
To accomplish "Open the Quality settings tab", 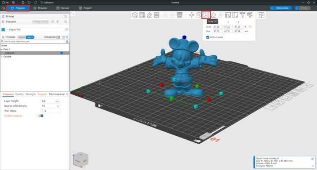I will pos(19,94).
